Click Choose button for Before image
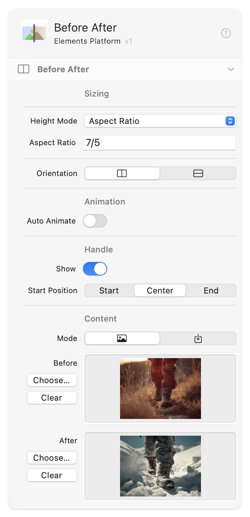This screenshot has height=517, width=250. [52, 380]
